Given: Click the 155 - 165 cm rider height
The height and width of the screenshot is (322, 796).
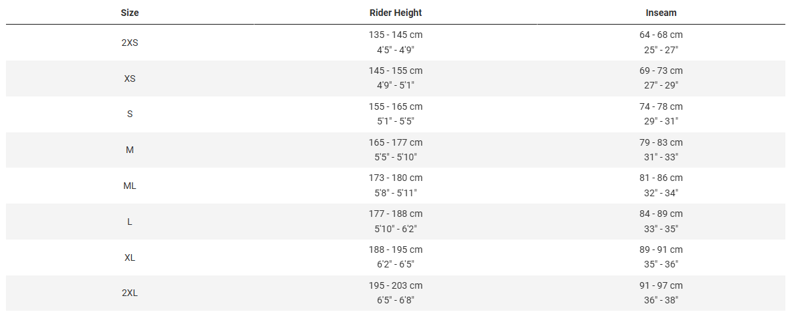Looking at the screenshot, I should point(395,106).
